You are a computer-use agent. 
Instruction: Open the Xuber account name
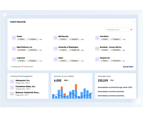61,58
